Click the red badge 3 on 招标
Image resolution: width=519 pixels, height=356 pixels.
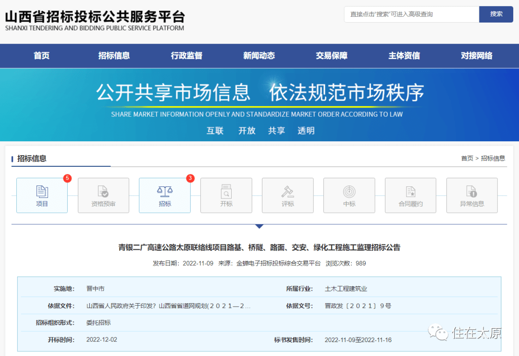coord(190,178)
